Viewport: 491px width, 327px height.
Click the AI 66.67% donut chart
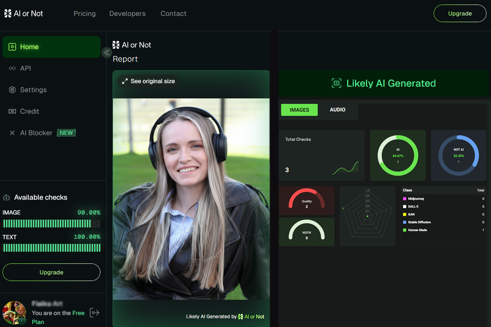pos(397,156)
